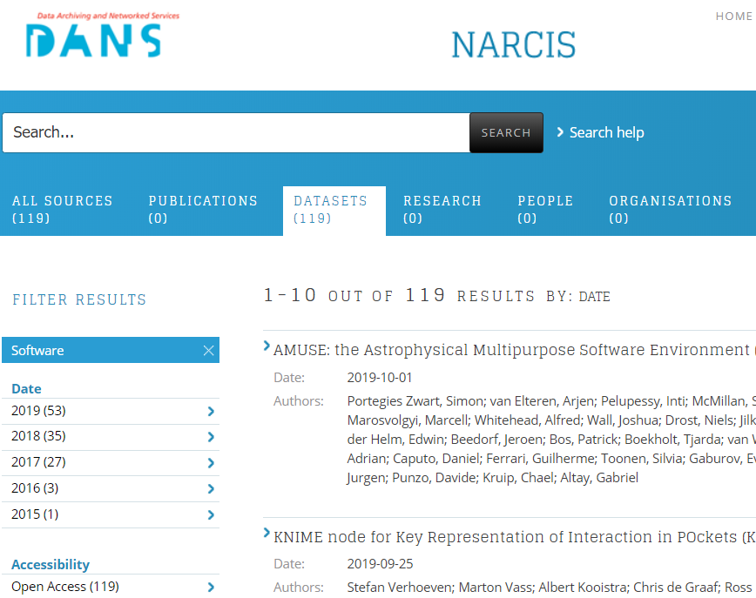Open the KNIME node for Key Representation result
The width and height of the screenshot is (756, 598).
point(514,537)
